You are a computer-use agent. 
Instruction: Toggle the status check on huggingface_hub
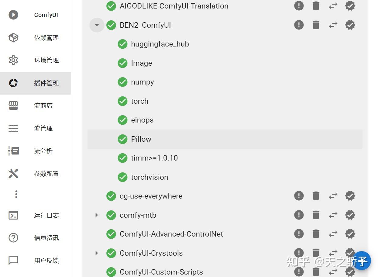[122, 44]
